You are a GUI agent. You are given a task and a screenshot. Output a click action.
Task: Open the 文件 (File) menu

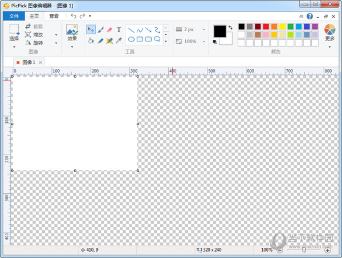pos(14,16)
